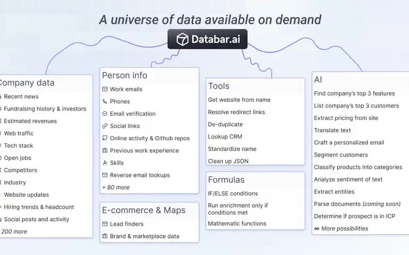Open the '200 more' link in Company data

point(13,232)
